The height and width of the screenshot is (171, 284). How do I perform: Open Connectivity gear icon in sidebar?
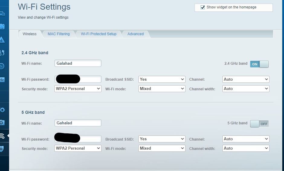pyautogui.click(x=2, y=110)
